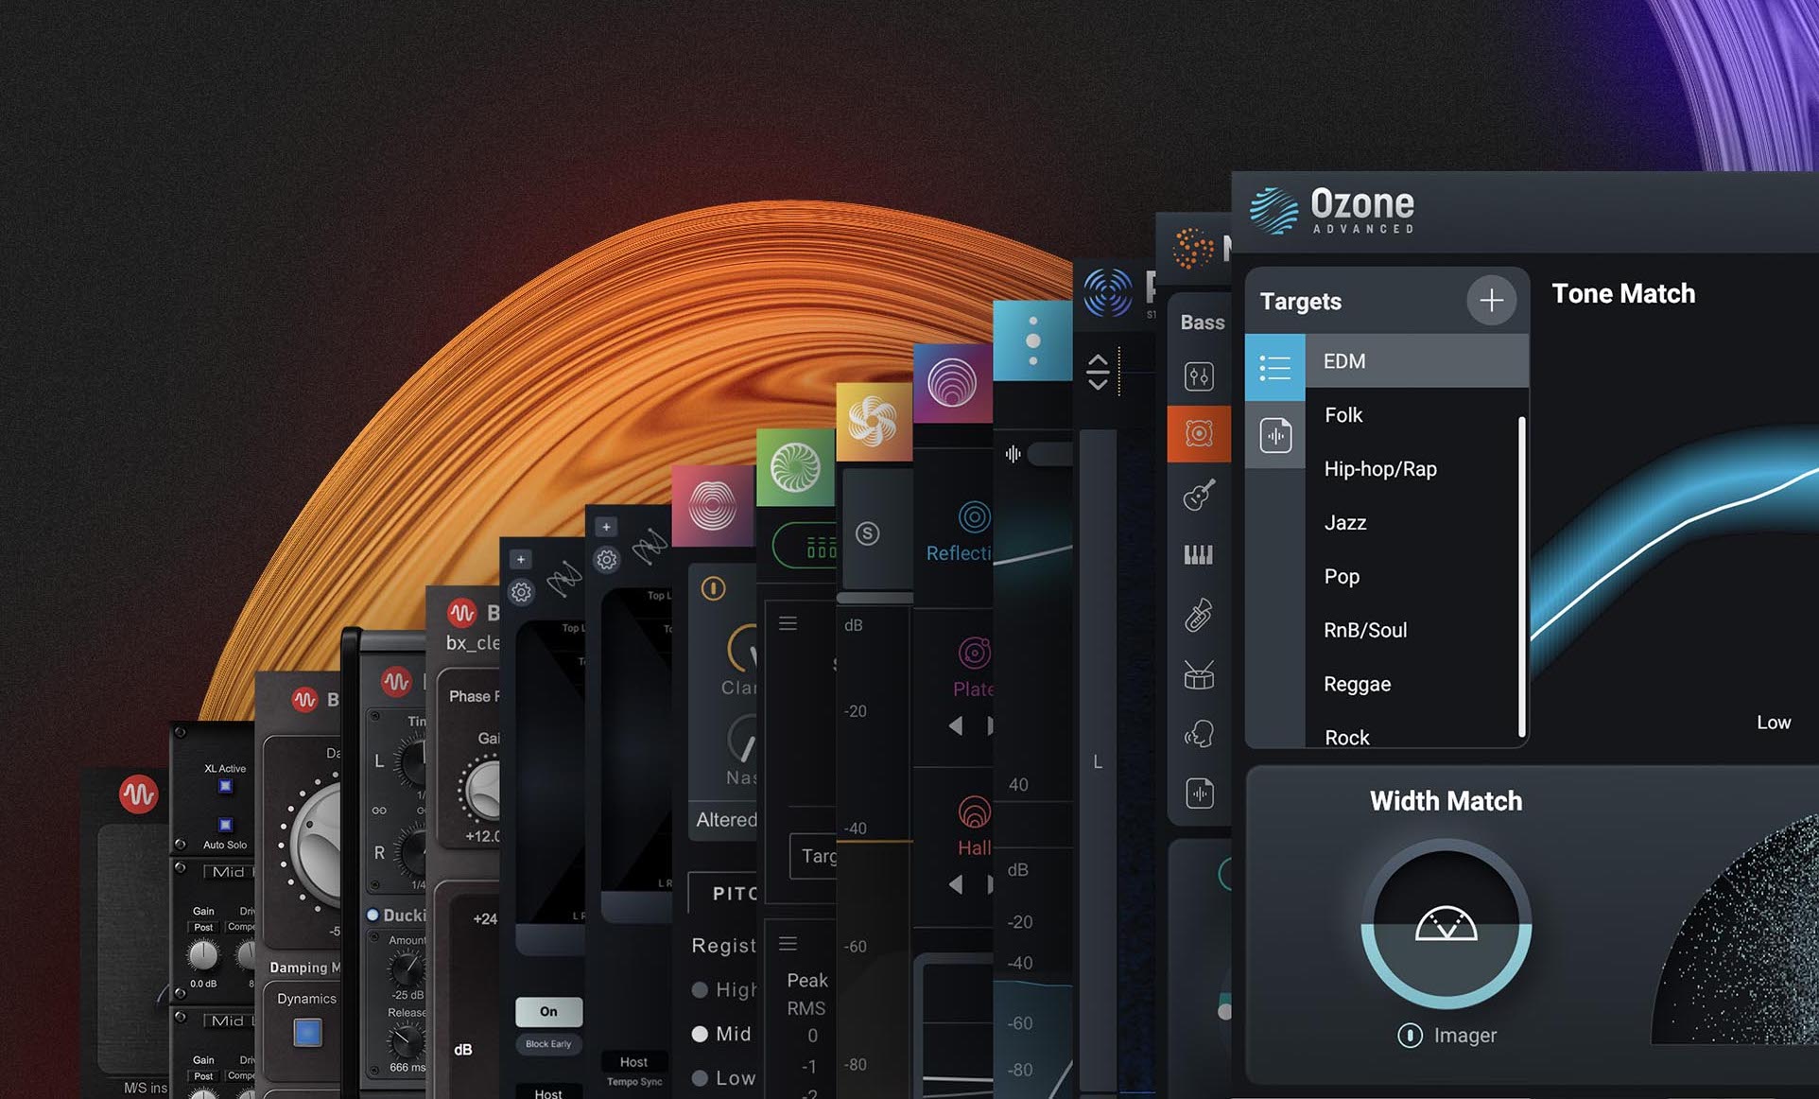The width and height of the screenshot is (1819, 1099).
Task: Open the hamburger menu above Targ field
Action: click(788, 623)
